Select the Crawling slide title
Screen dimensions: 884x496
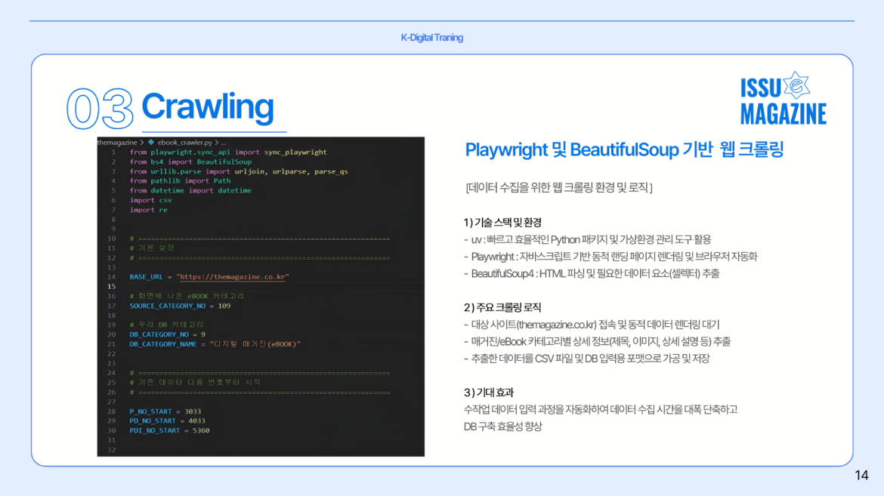pos(208,106)
